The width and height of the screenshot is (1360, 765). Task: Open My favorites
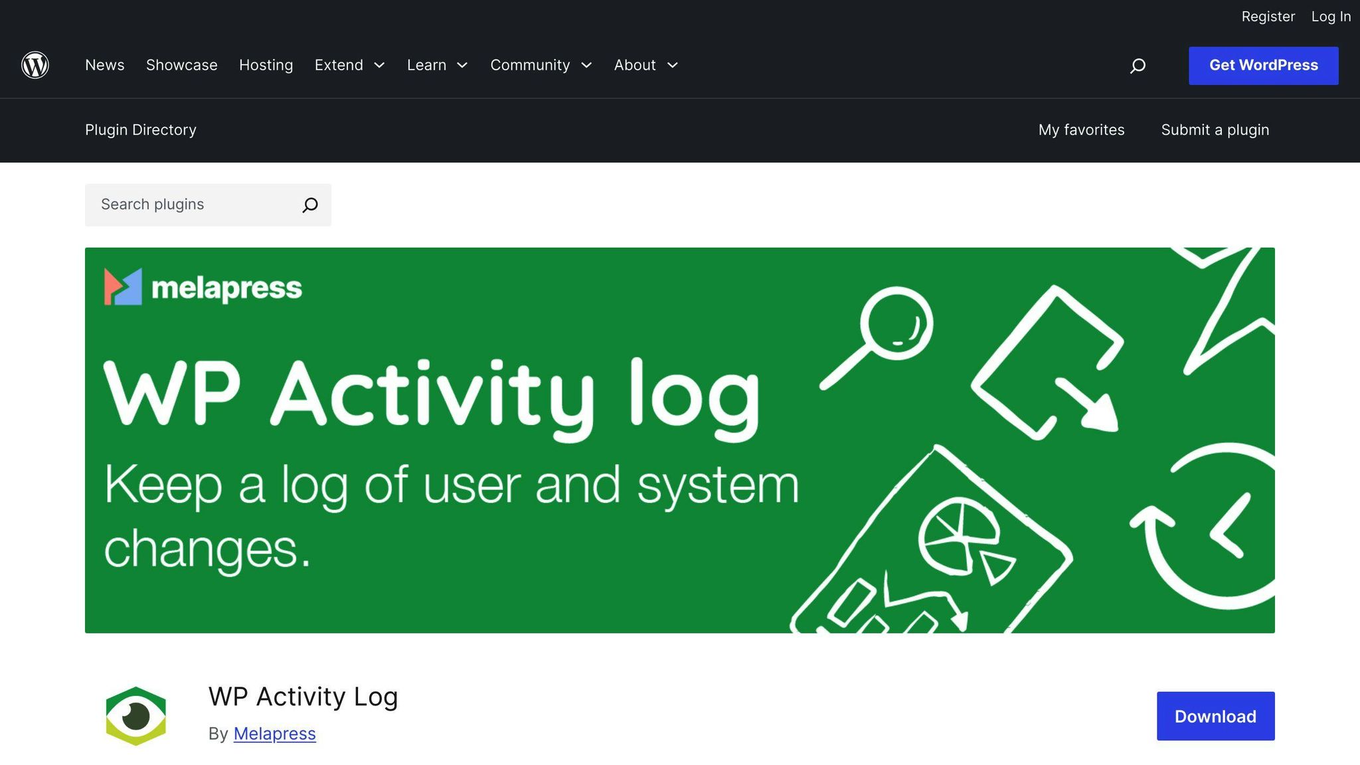[x=1082, y=130]
